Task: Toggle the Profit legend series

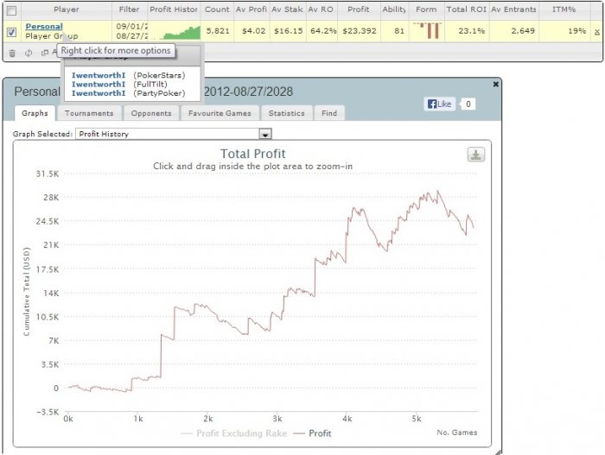Action: click(x=312, y=433)
